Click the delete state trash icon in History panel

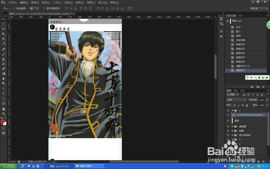(x=263, y=87)
